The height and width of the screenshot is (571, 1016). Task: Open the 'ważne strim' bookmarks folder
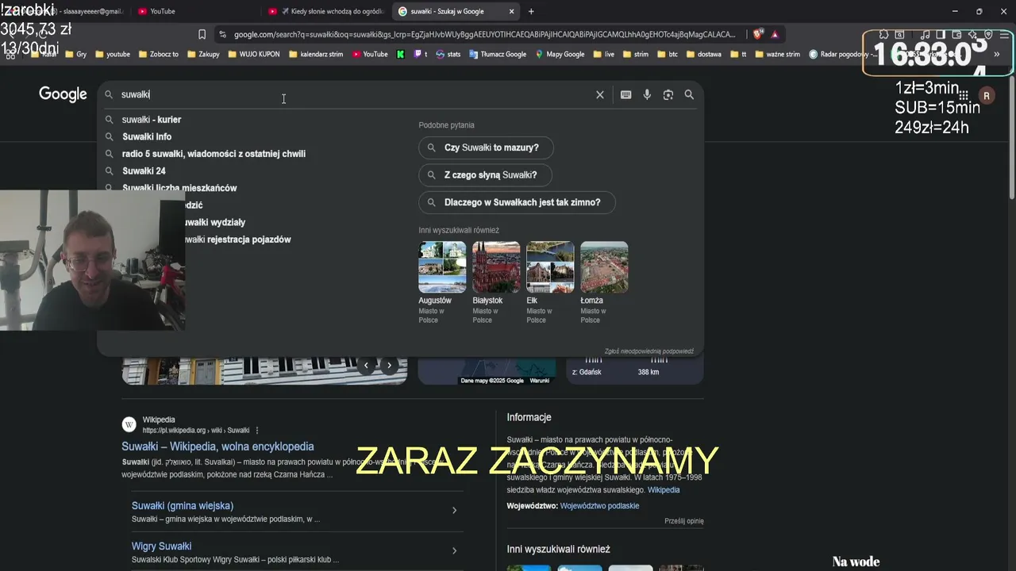point(777,54)
